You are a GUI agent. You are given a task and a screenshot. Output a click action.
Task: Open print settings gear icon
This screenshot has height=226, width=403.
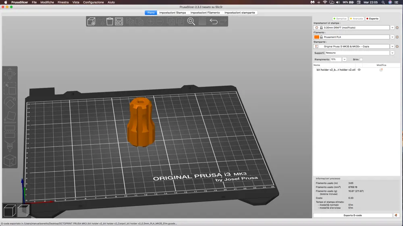coord(397,27)
